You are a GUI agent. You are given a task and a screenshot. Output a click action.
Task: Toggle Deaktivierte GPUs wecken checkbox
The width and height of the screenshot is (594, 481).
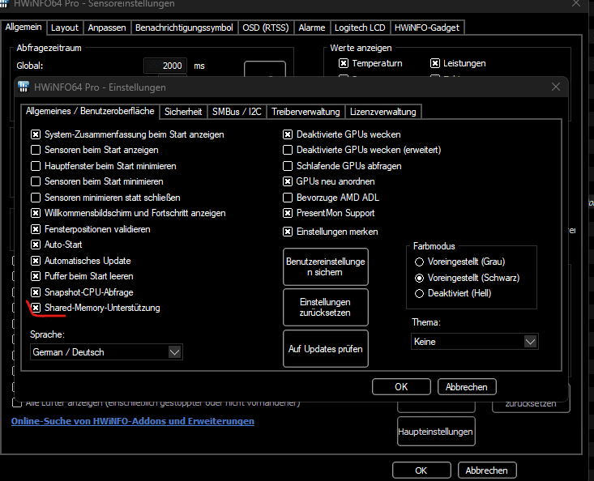point(288,134)
